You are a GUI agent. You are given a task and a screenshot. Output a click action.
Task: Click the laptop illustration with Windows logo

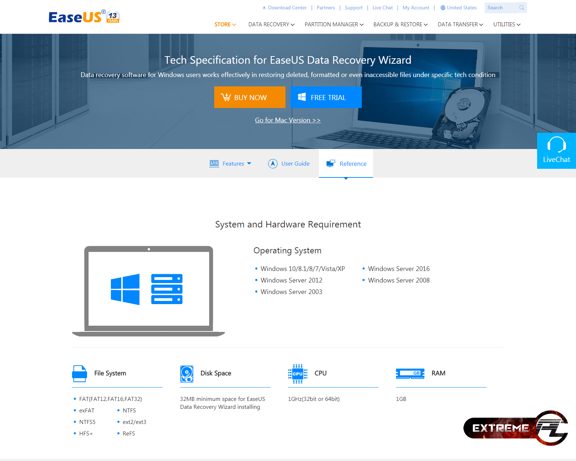coord(149,291)
